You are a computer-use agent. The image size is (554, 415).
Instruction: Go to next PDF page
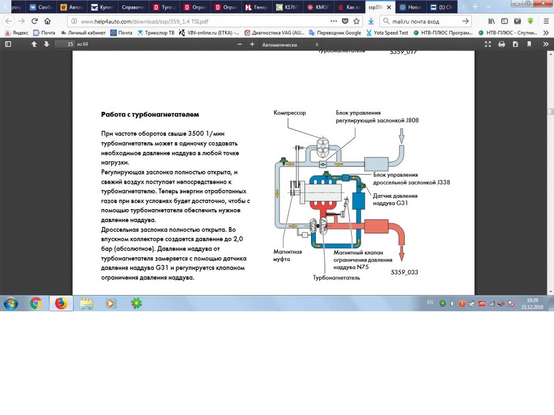tap(47, 44)
